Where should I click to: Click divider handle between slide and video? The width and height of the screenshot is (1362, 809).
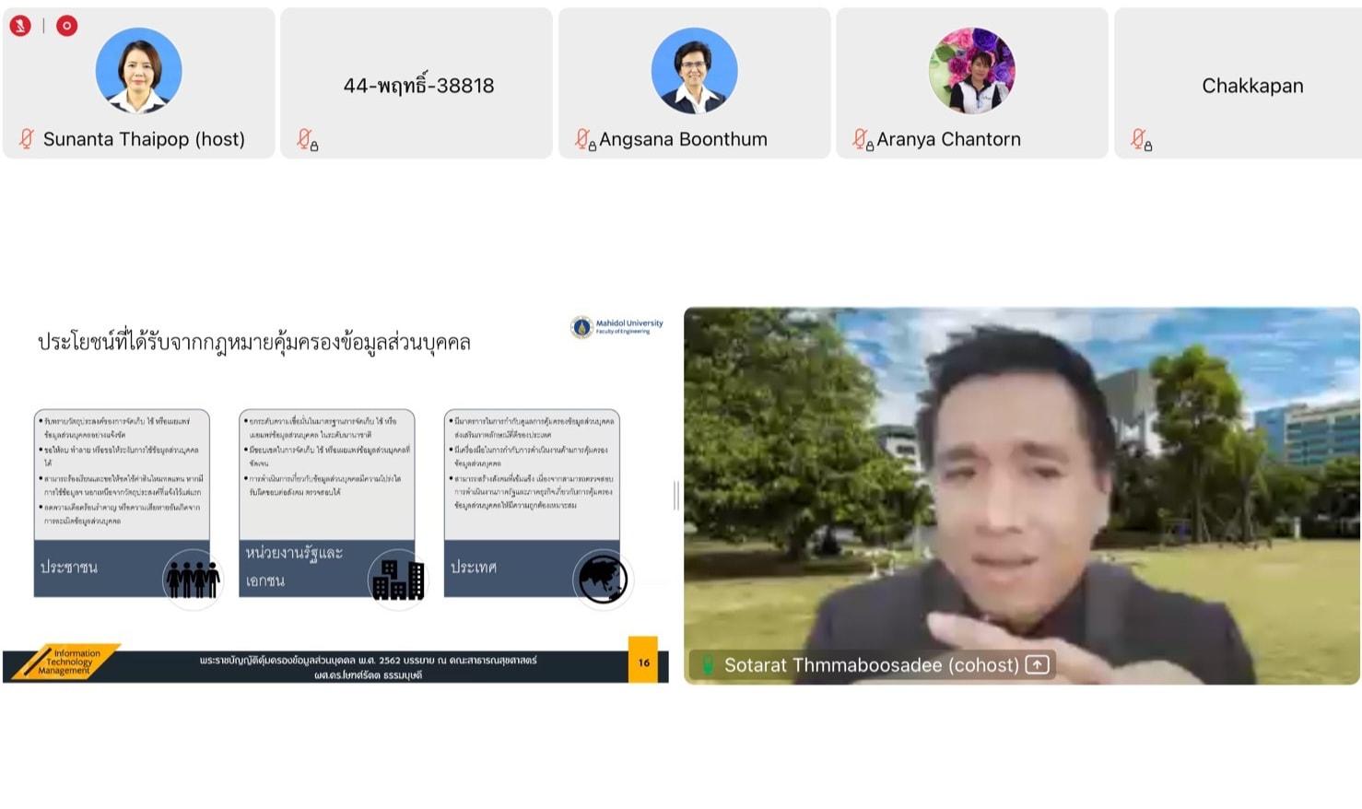click(676, 496)
